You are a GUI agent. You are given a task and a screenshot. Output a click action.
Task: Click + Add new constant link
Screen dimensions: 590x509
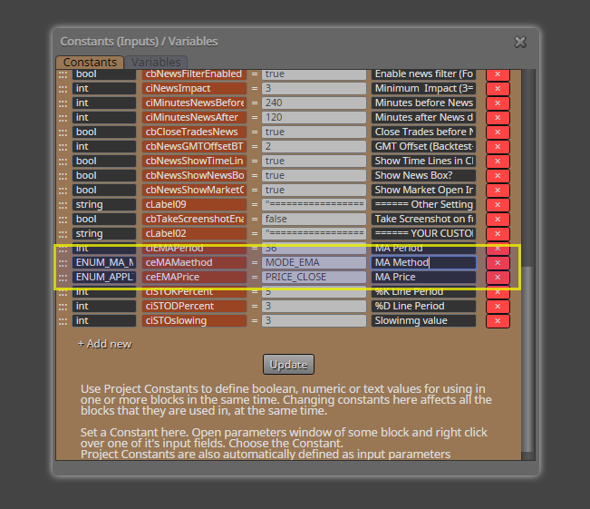[104, 344]
